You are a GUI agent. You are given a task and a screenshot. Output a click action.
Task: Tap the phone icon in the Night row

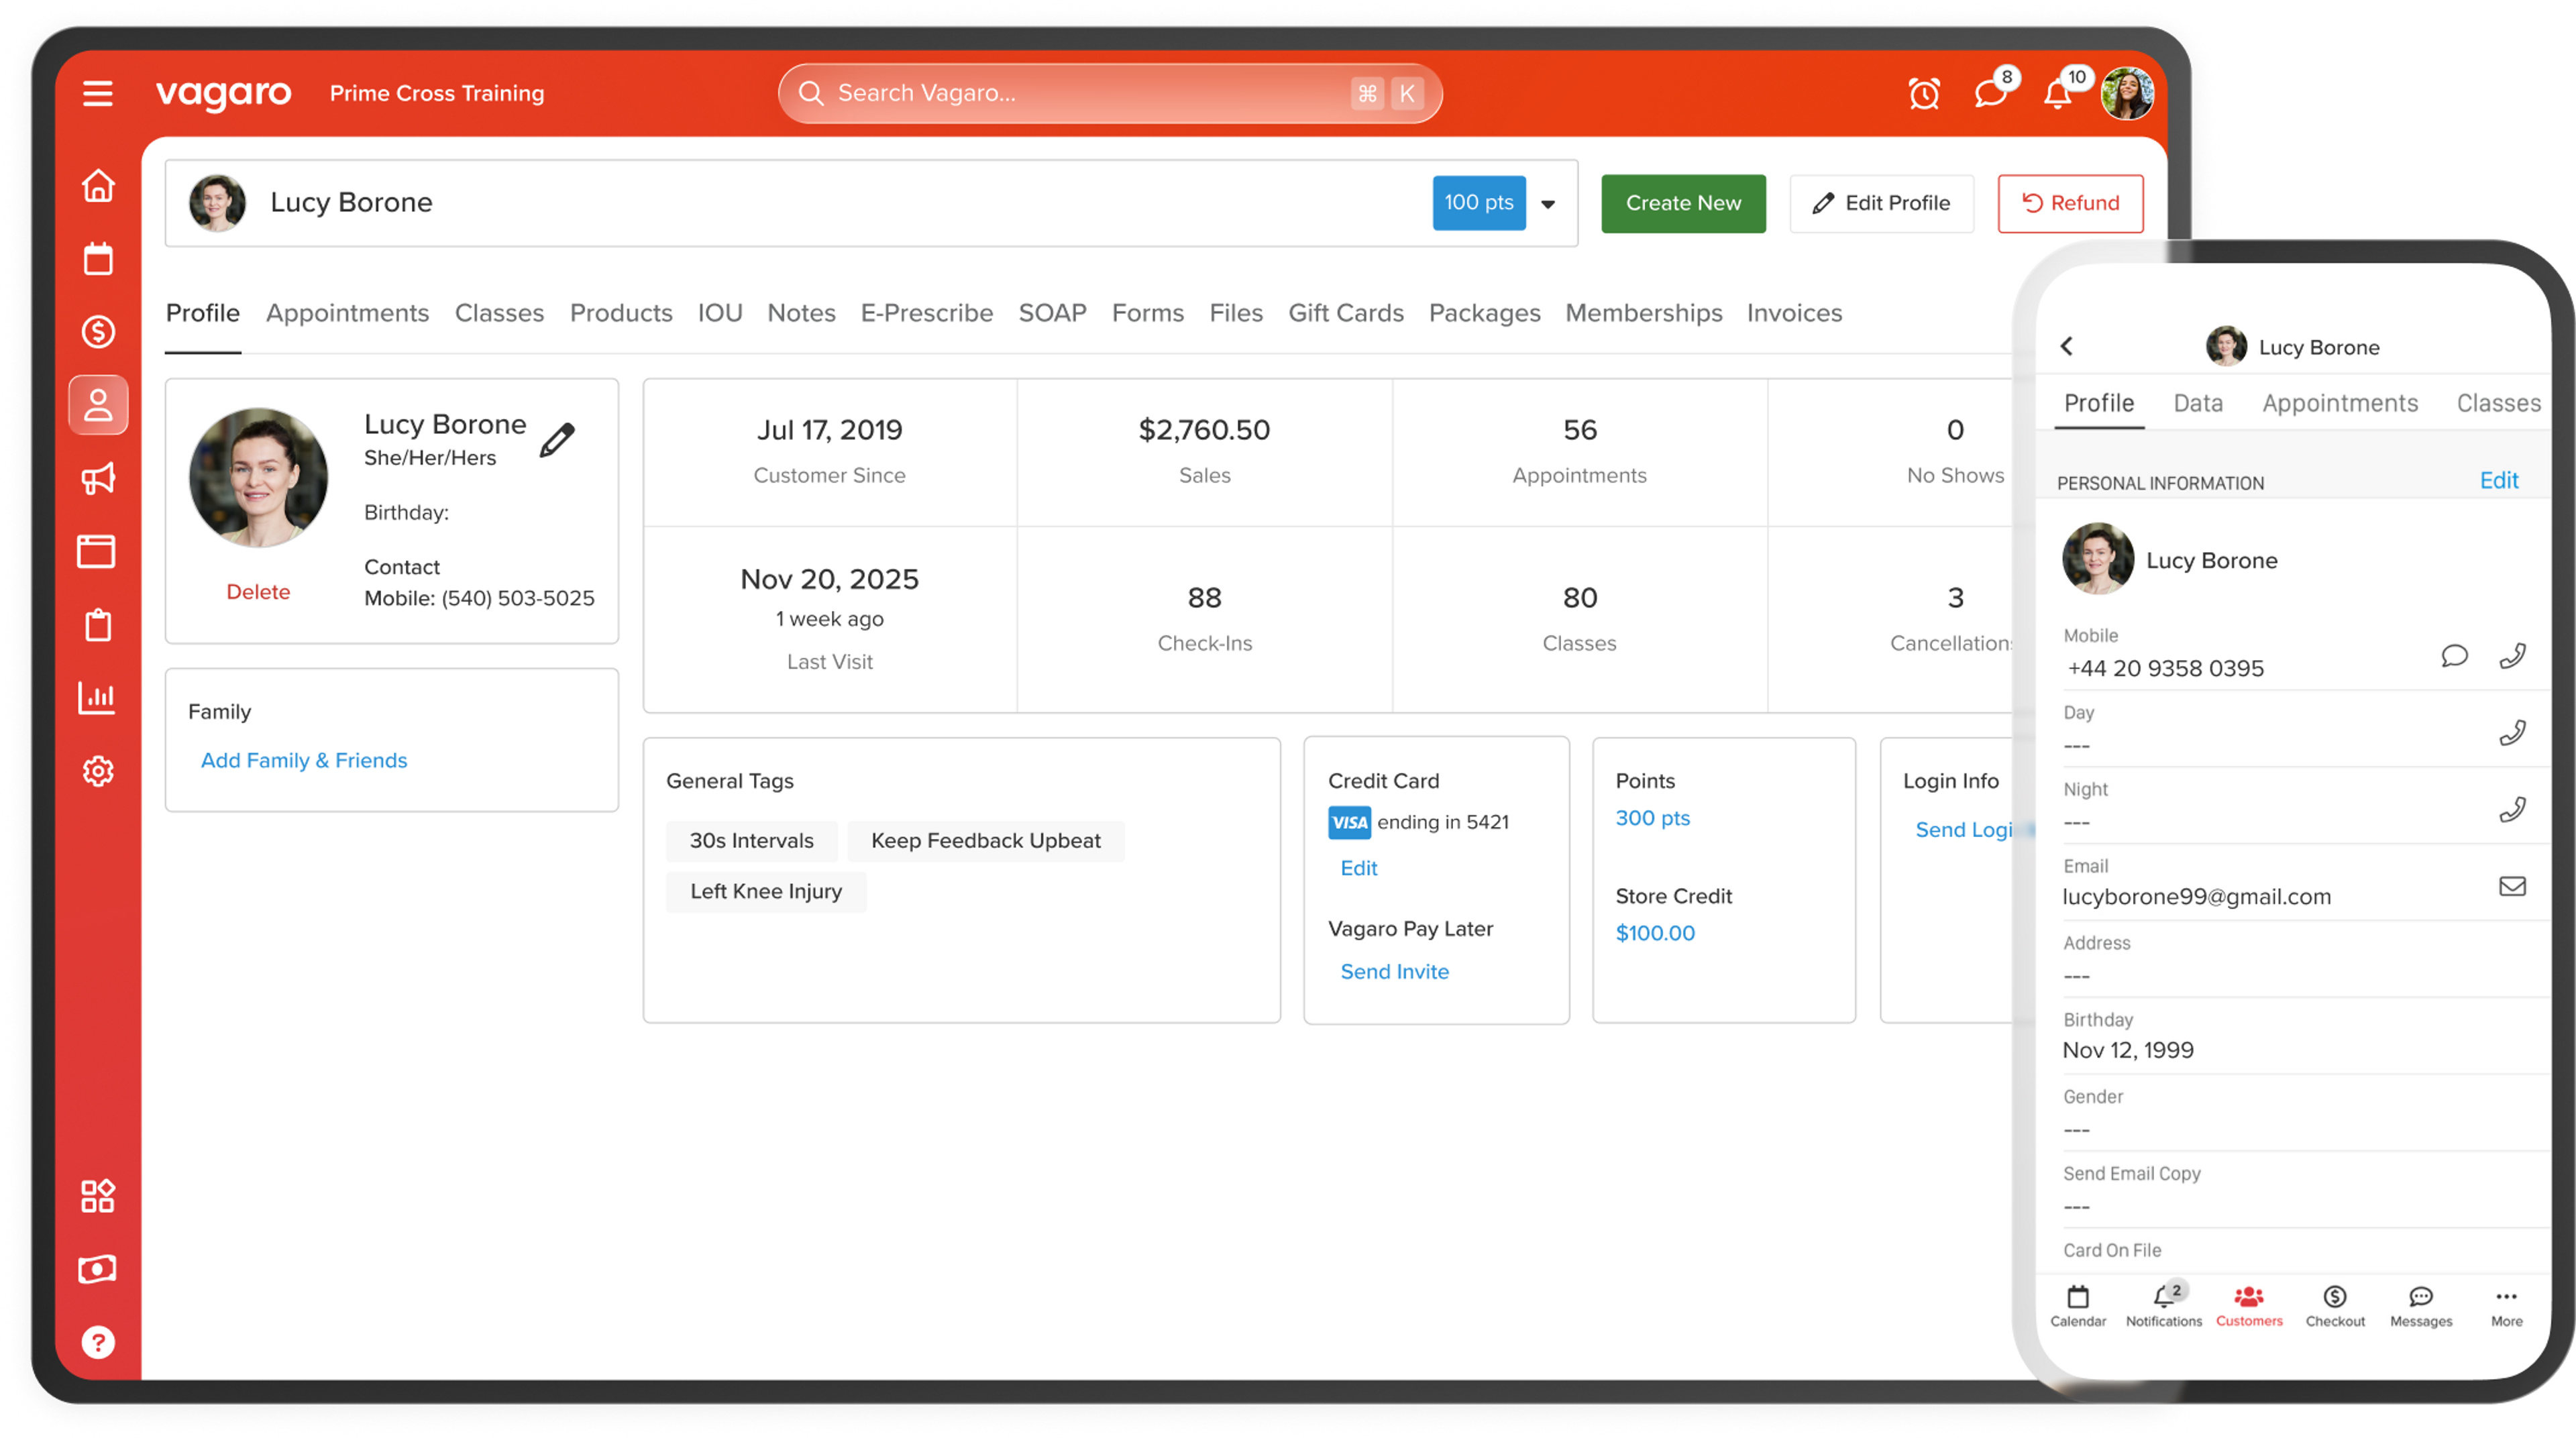2512,809
